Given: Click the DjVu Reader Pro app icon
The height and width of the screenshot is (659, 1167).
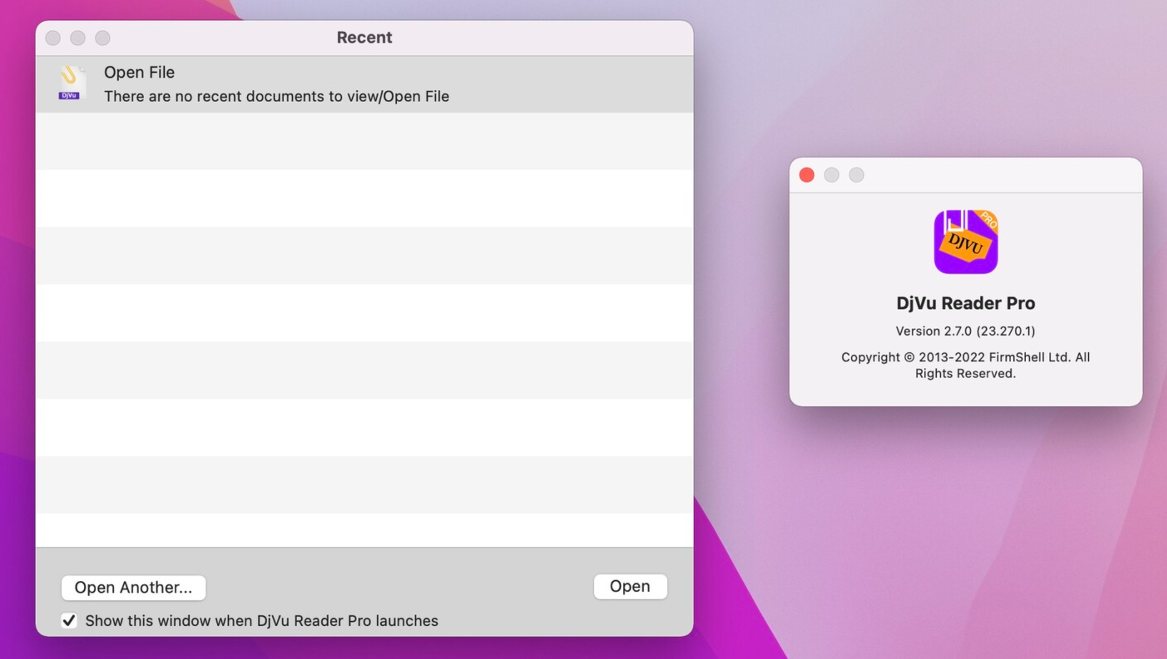Looking at the screenshot, I should pyautogui.click(x=966, y=242).
